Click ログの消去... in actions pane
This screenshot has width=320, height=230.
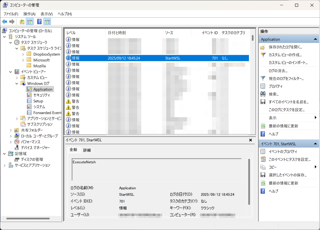278,71
